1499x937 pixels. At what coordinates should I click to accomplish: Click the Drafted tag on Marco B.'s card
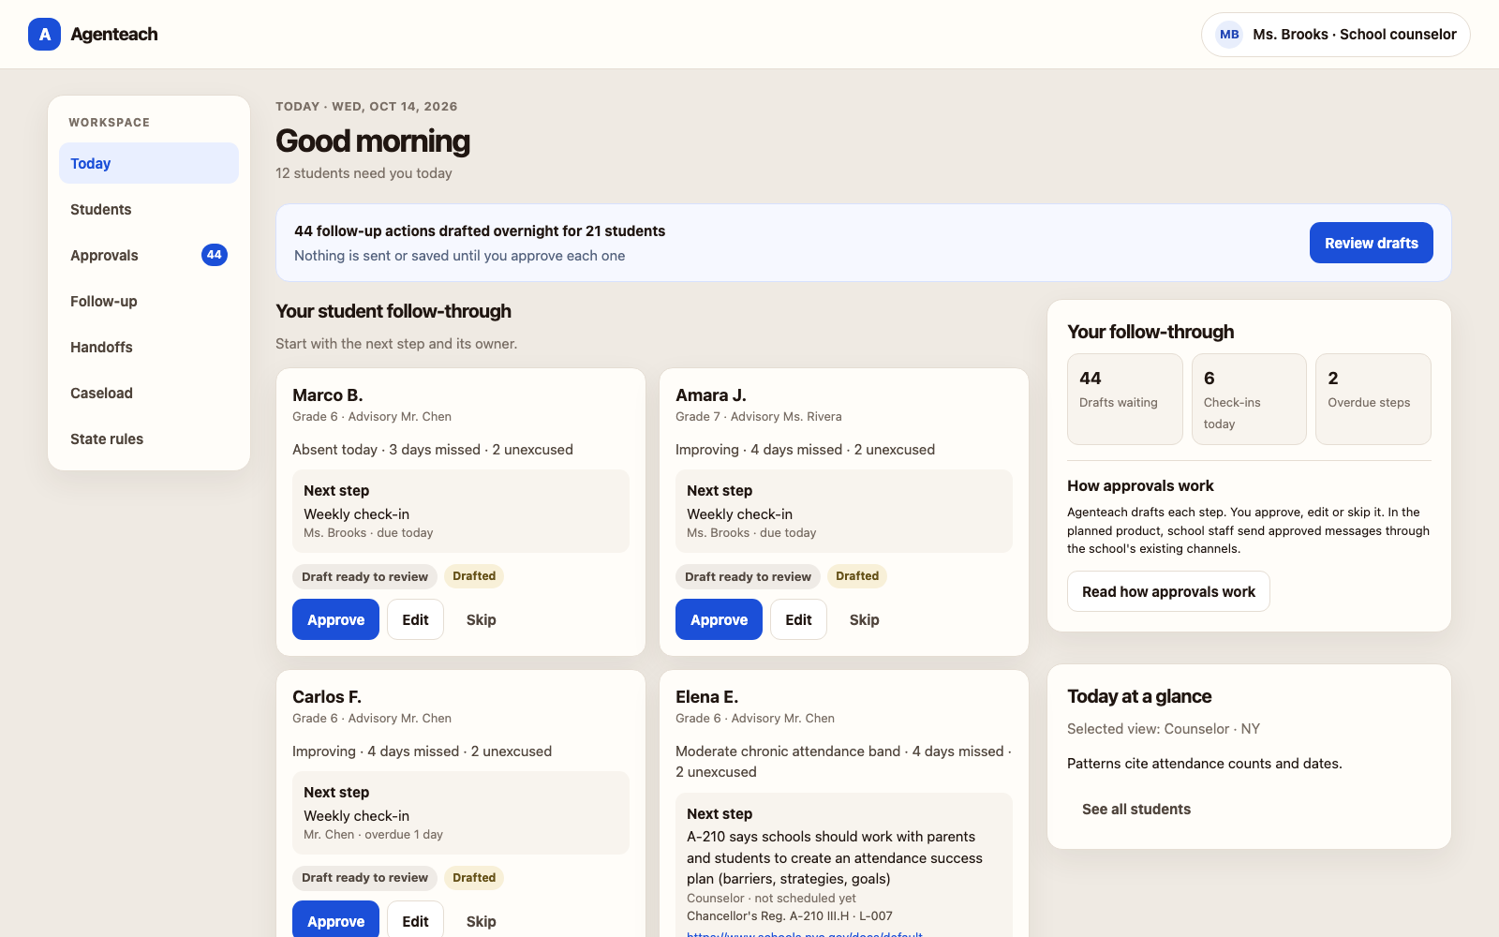[x=474, y=576]
